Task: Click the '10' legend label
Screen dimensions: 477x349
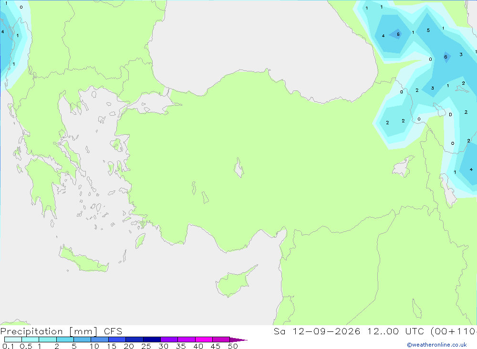Action: [94, 346]
